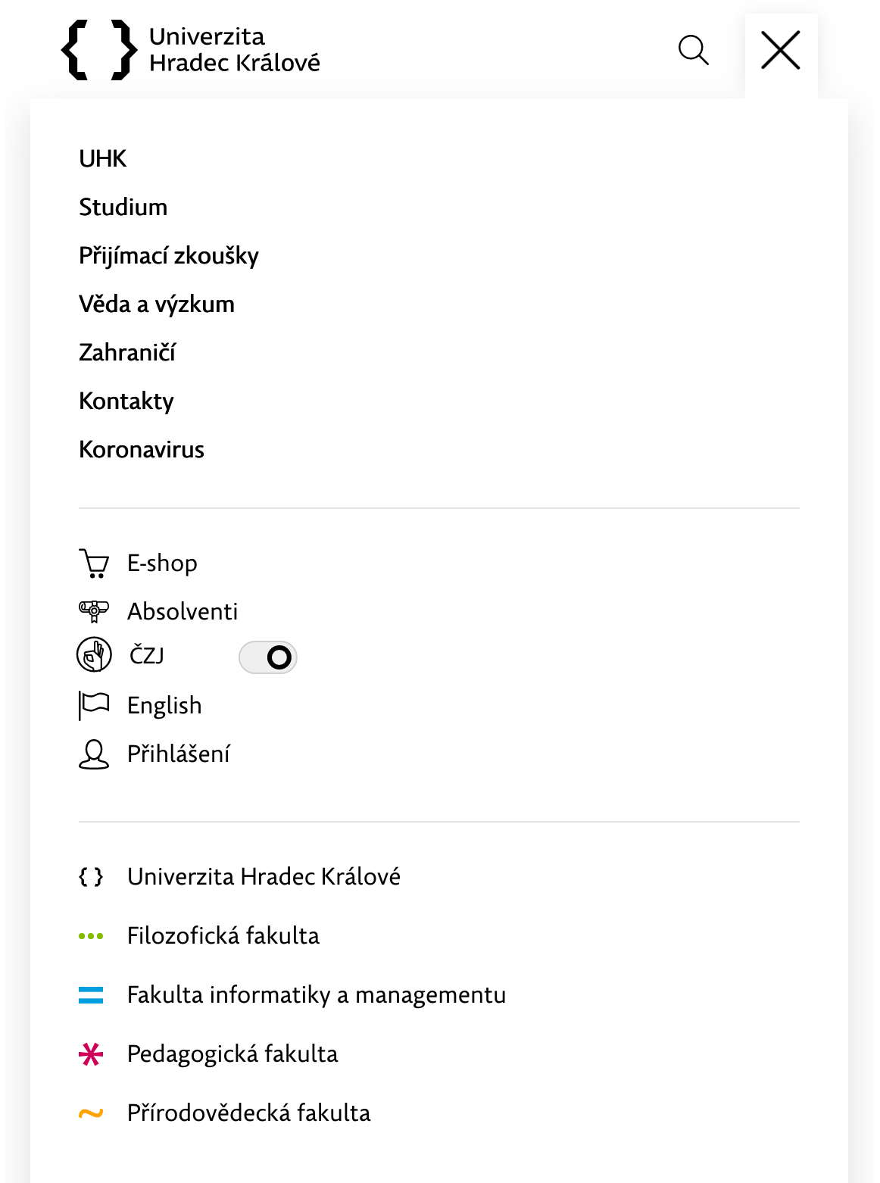Open Fakulta informatiky a managementu link
This screenshot has width=880, height=1183.
click(x=317, y=995)
